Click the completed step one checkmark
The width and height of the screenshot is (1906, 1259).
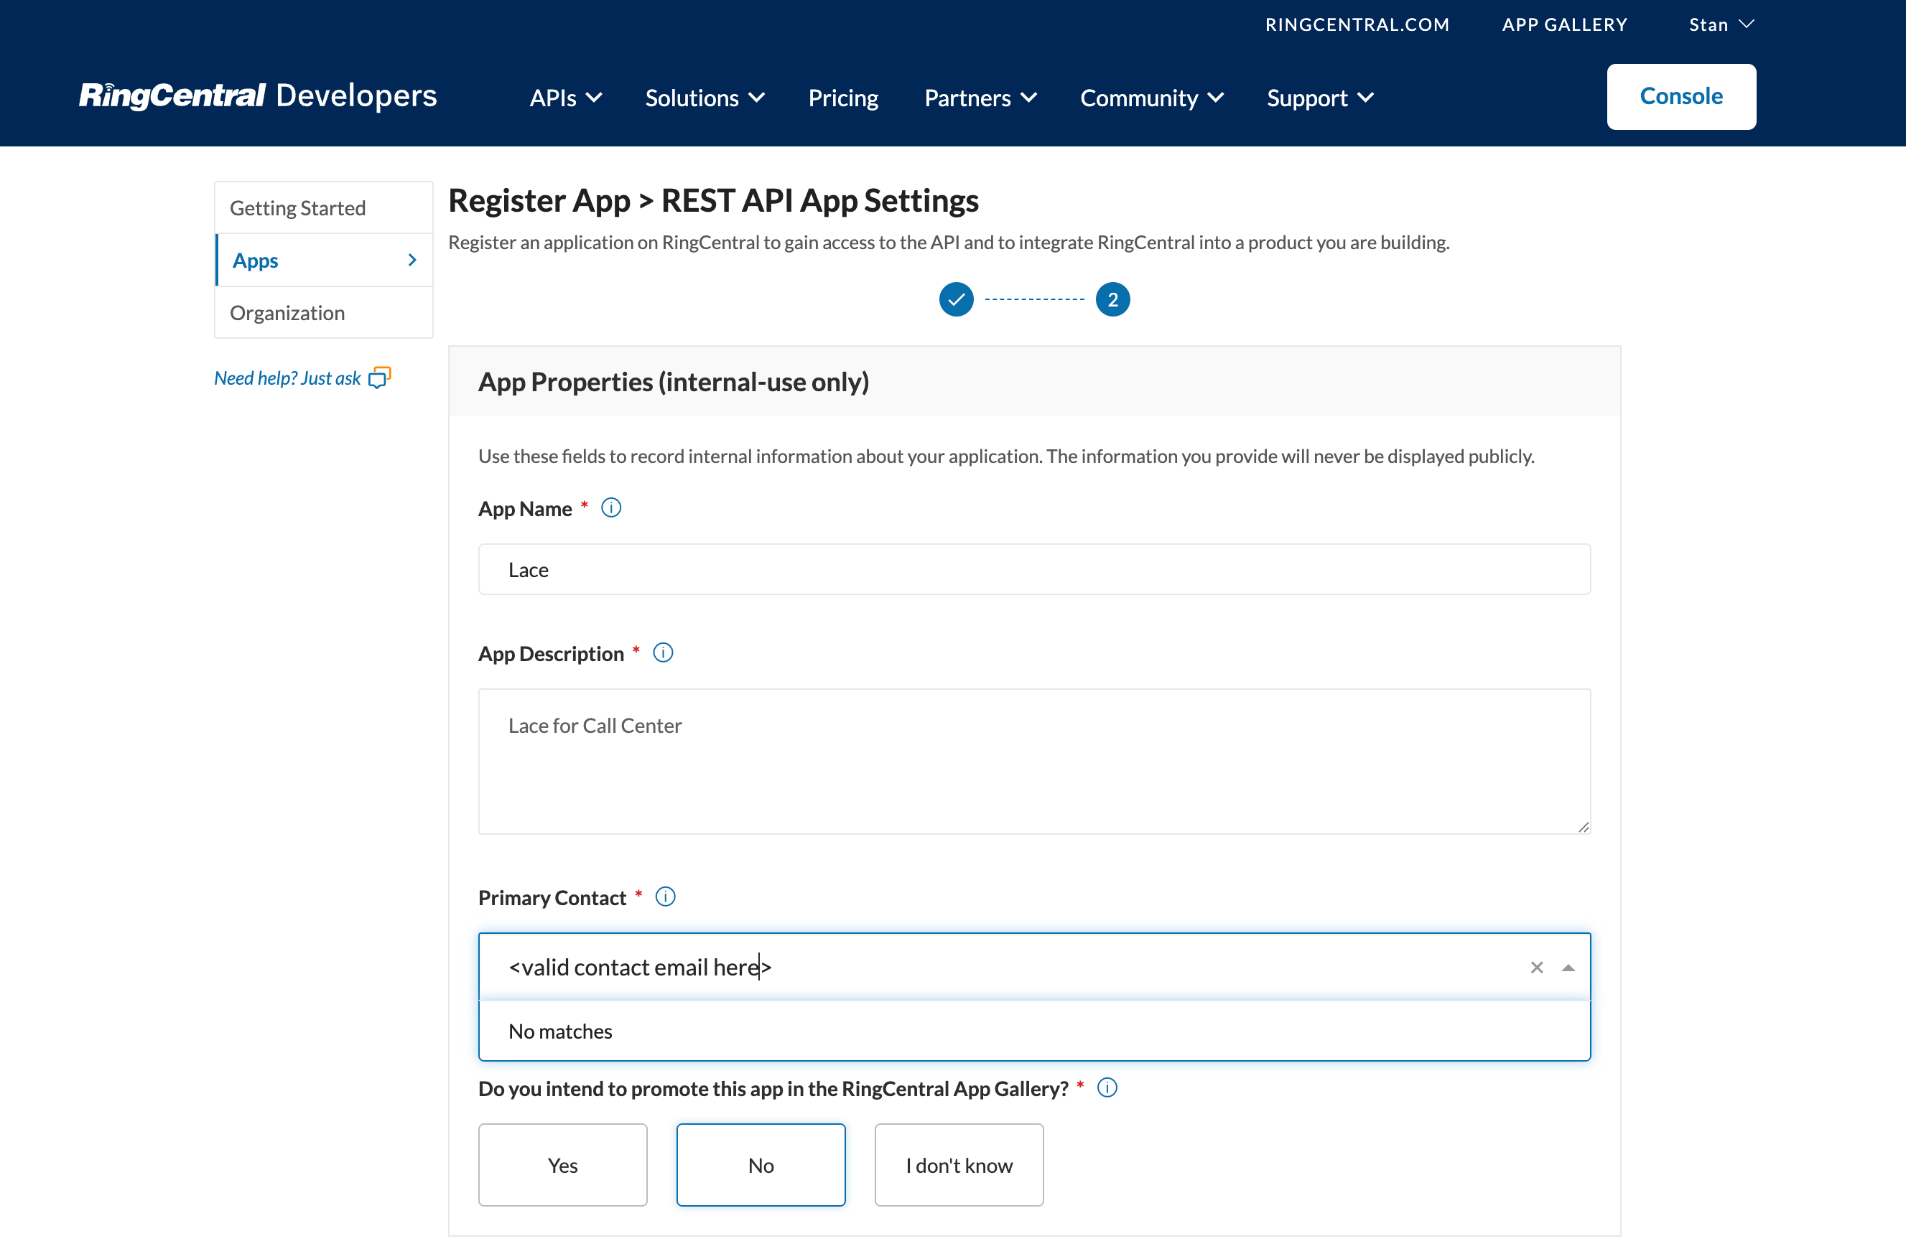[x=956, y=299]
